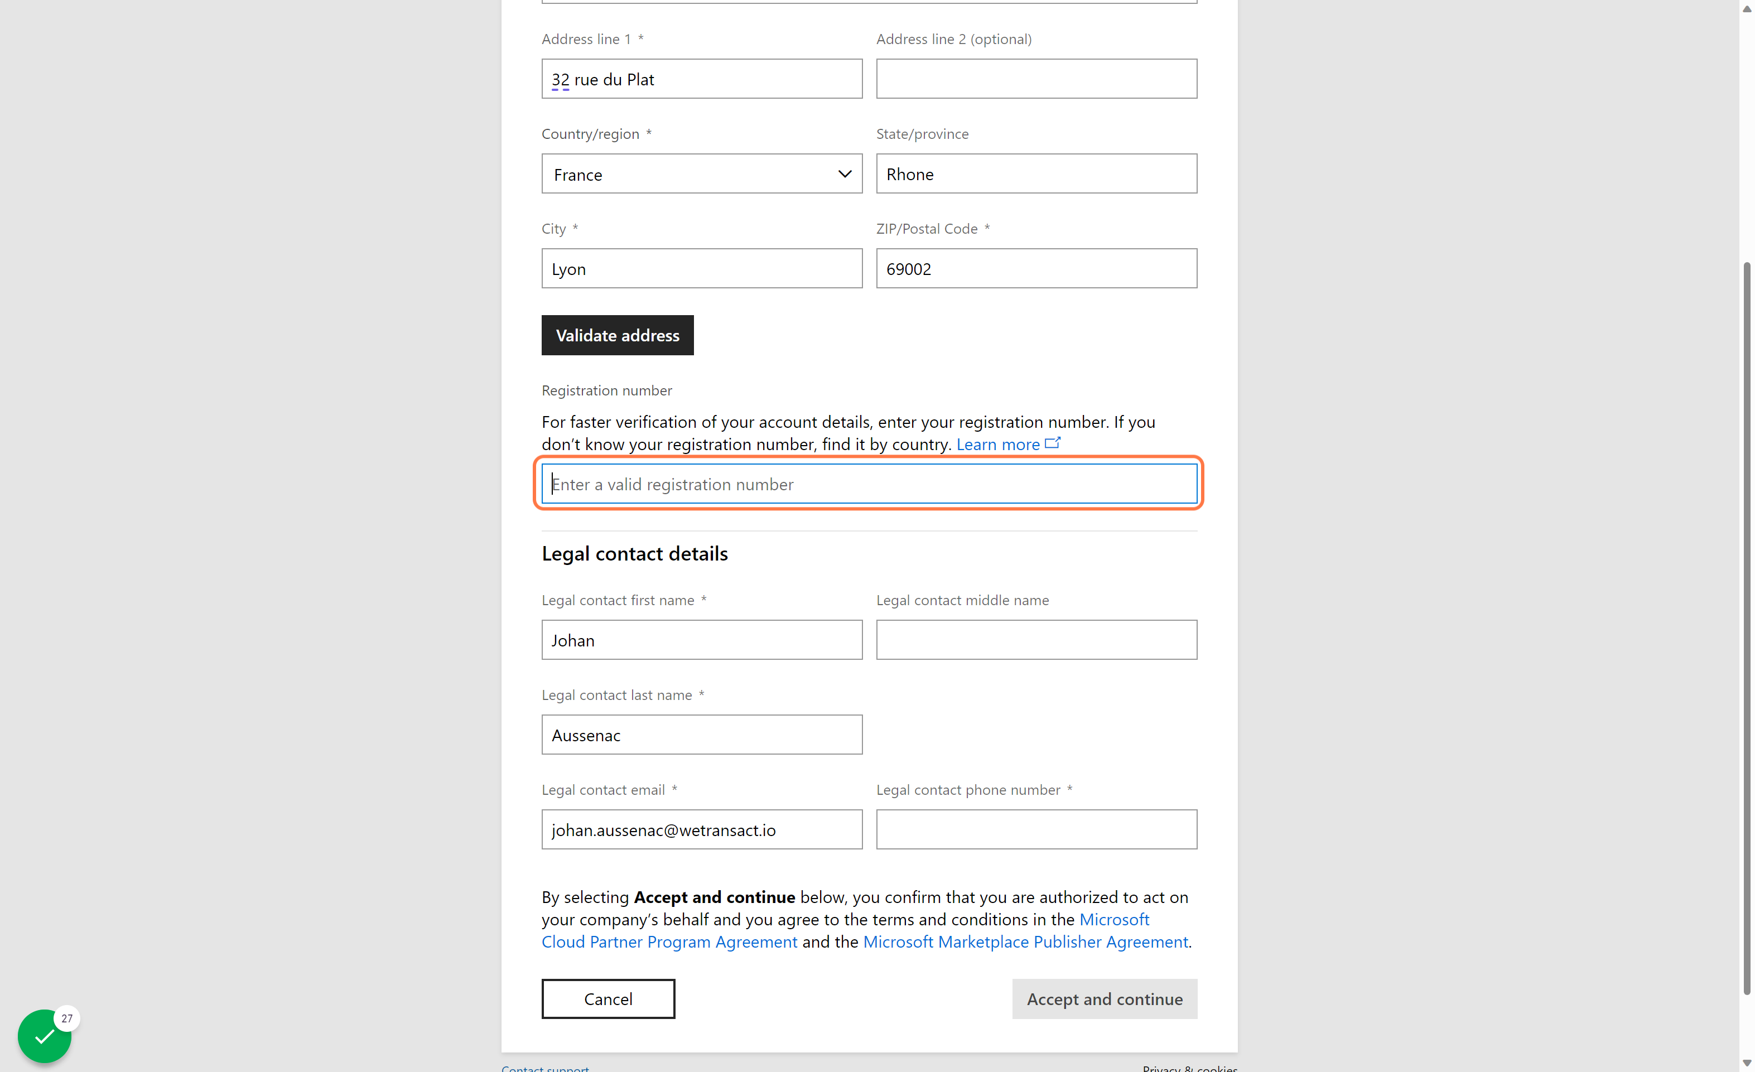Focus the Address line 1 field
The height and width of the screenshot is (1072, 1755).
coord(702,79)
